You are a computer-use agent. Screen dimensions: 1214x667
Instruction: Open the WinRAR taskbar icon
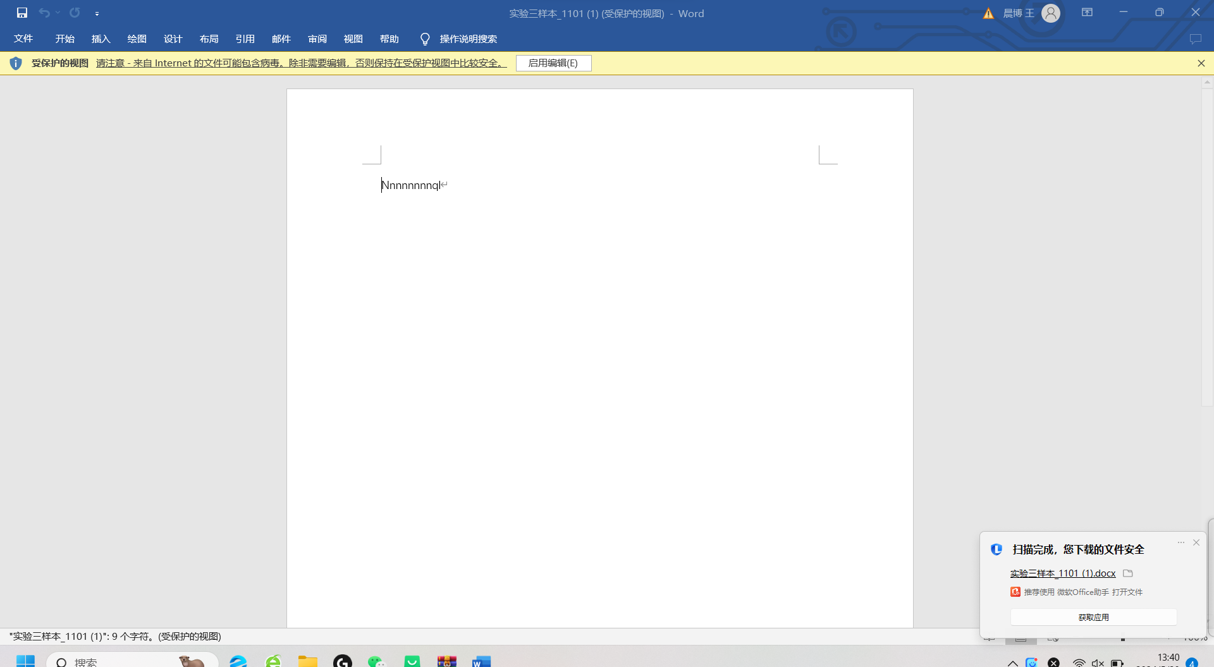click(447, 661)
